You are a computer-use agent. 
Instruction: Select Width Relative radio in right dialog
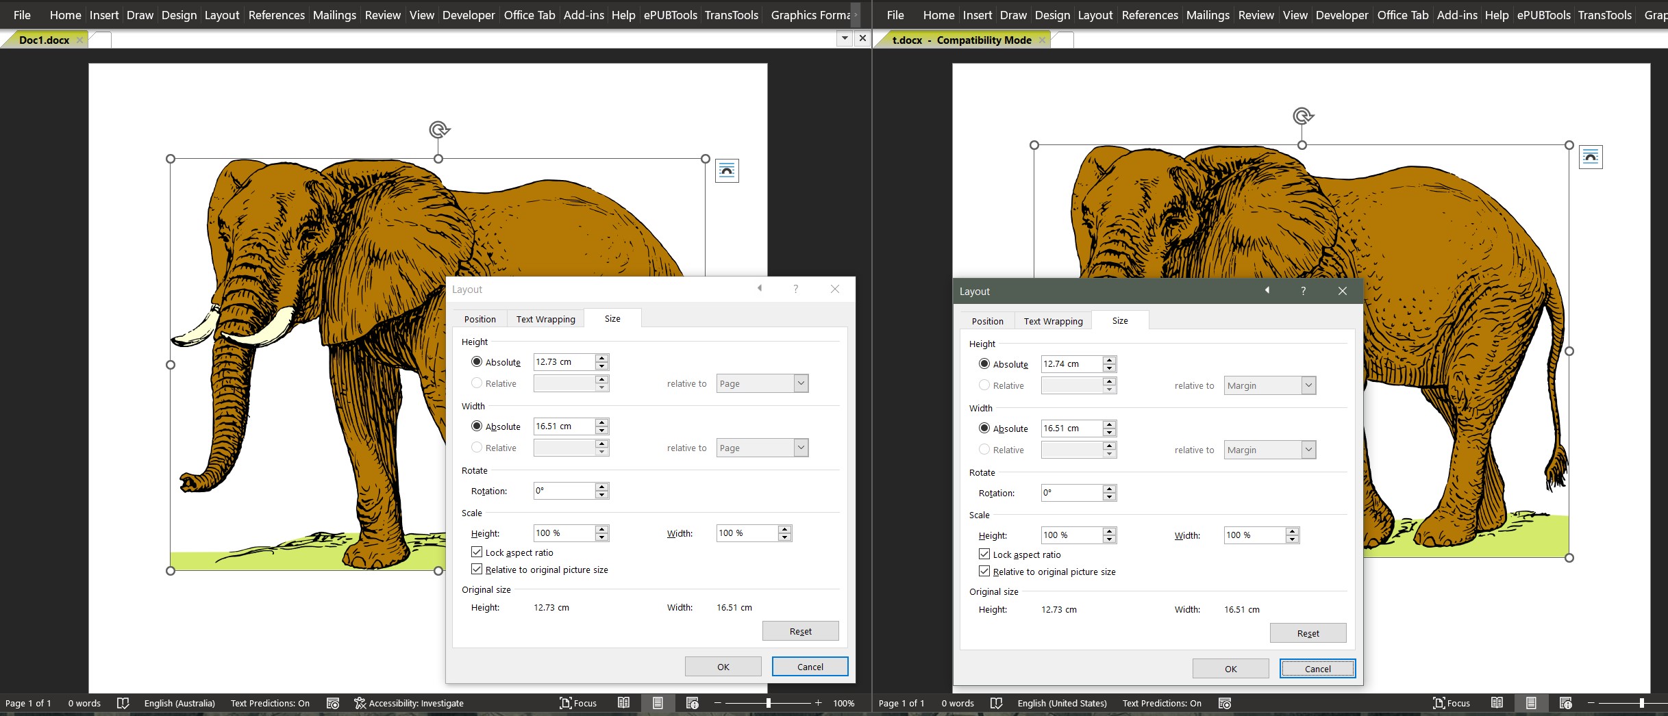coord(984,450)
